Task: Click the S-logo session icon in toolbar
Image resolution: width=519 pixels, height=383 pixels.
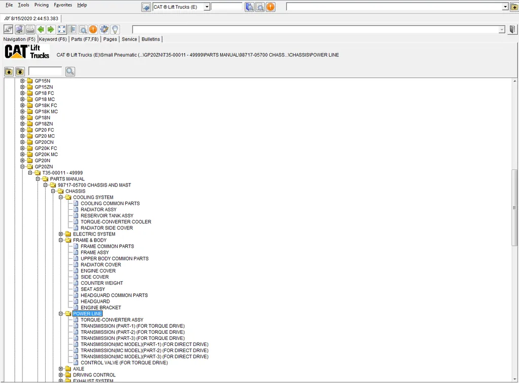Action: [x=9, y=29]
